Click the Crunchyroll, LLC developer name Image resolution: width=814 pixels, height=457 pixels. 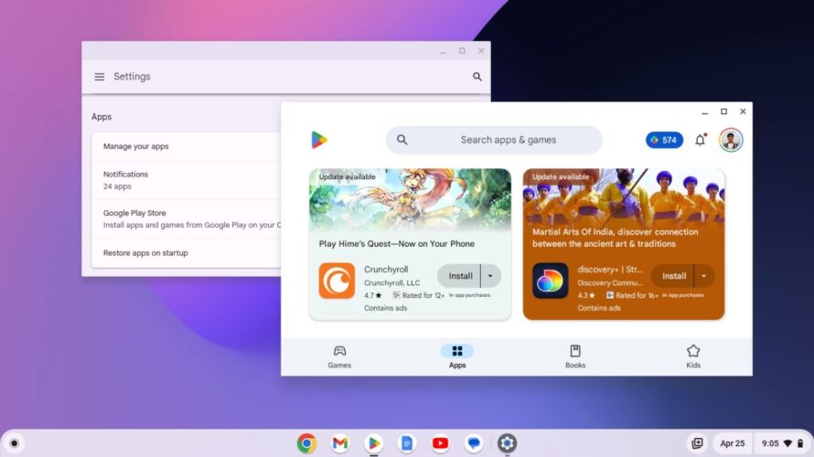392,282
